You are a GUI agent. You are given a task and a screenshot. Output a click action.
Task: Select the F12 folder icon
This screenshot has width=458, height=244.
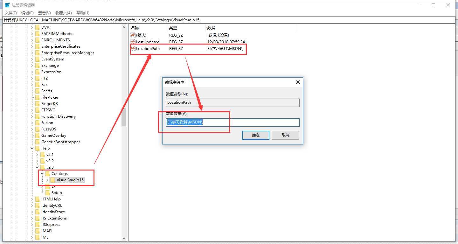(38, 78)
